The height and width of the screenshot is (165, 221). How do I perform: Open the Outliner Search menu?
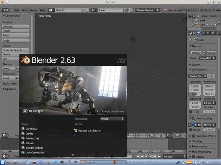214,16
